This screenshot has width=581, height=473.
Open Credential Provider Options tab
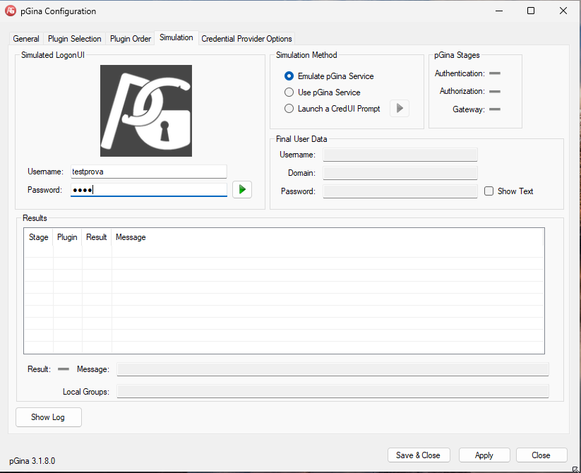tap(246, 39)
